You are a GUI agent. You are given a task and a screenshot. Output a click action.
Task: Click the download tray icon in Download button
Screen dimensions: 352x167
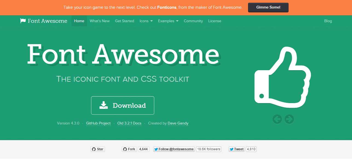click(x=103, y=105)
